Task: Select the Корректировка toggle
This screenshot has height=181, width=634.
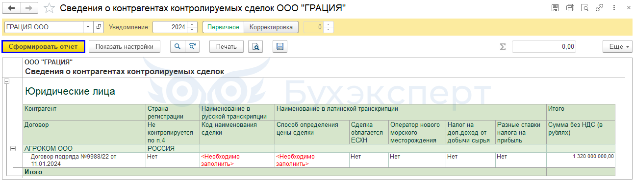Action: [x=271, y=27]
